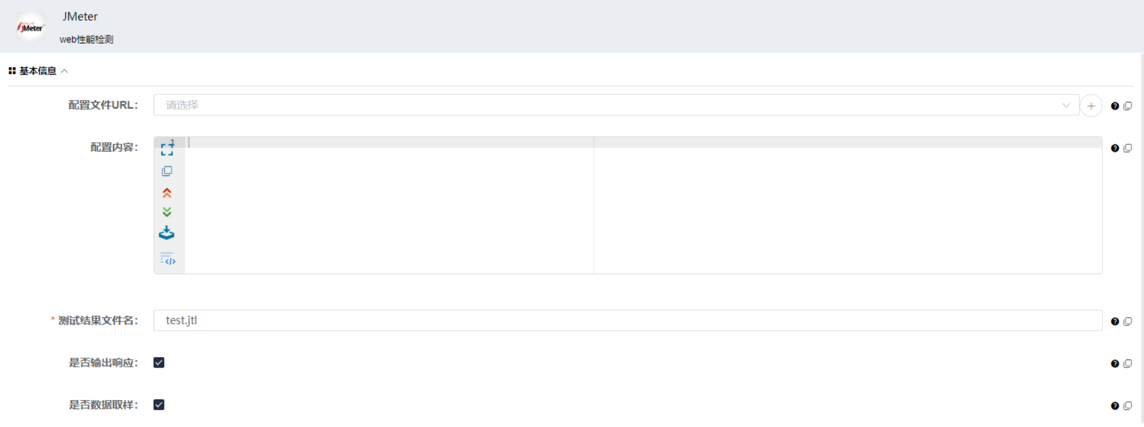Click the blue download icon in the editor

point(167,233)
